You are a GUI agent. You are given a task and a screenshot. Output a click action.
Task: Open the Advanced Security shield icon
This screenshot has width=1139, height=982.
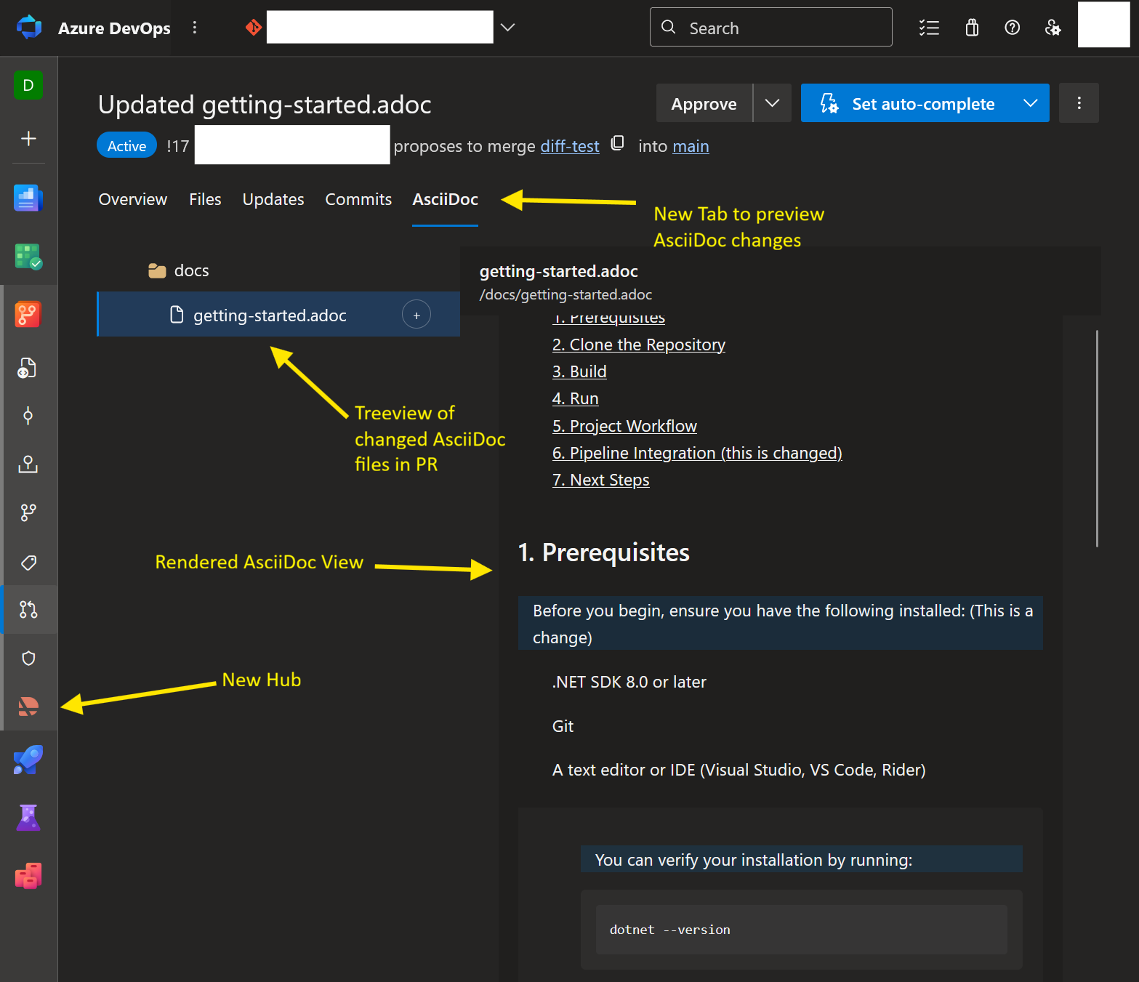tap(28, 658)
